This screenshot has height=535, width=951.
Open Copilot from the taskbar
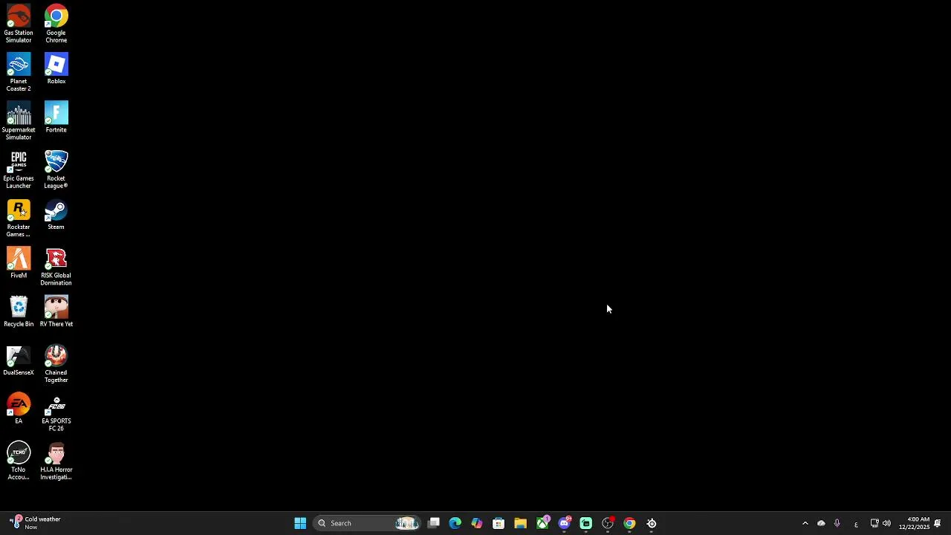[x=477, y=523]
